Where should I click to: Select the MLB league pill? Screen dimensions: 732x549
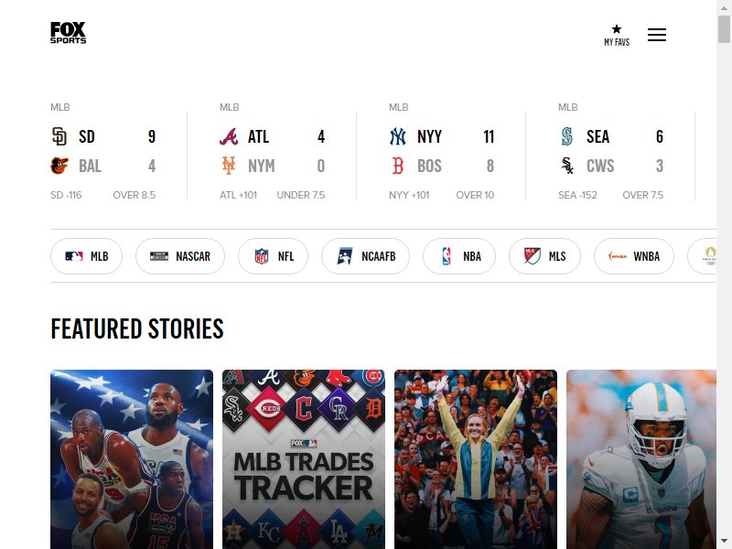coord(86,256)
